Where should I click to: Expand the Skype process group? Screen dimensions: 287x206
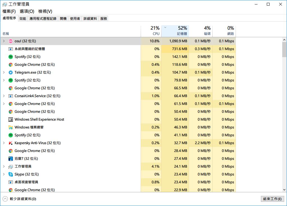coord(4,174)
